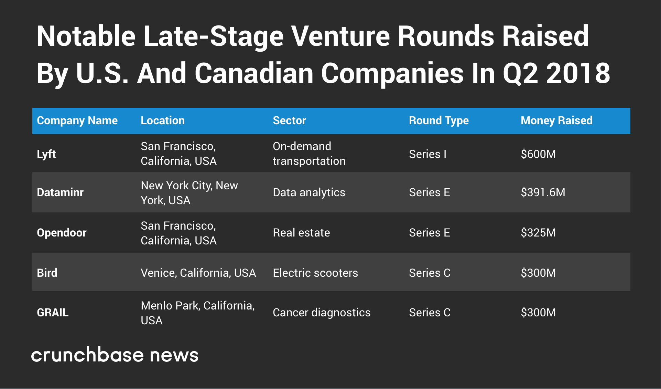
Task: Select the Lyft company name cell
Action: click(x=46, y=154)
